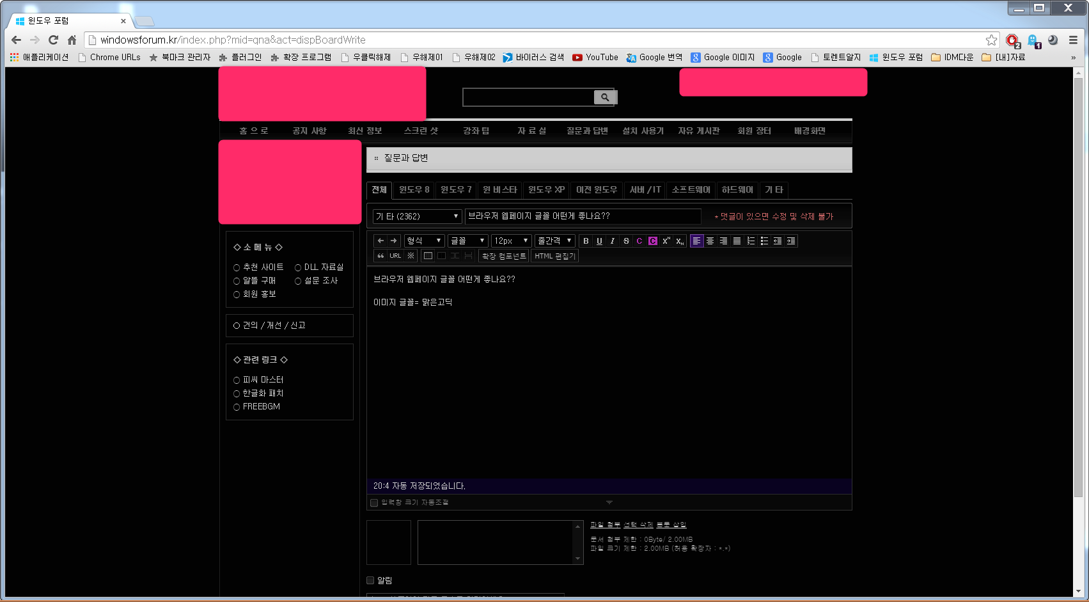Click the 확장 컴포넌트 button

click(x=504, y=256)
